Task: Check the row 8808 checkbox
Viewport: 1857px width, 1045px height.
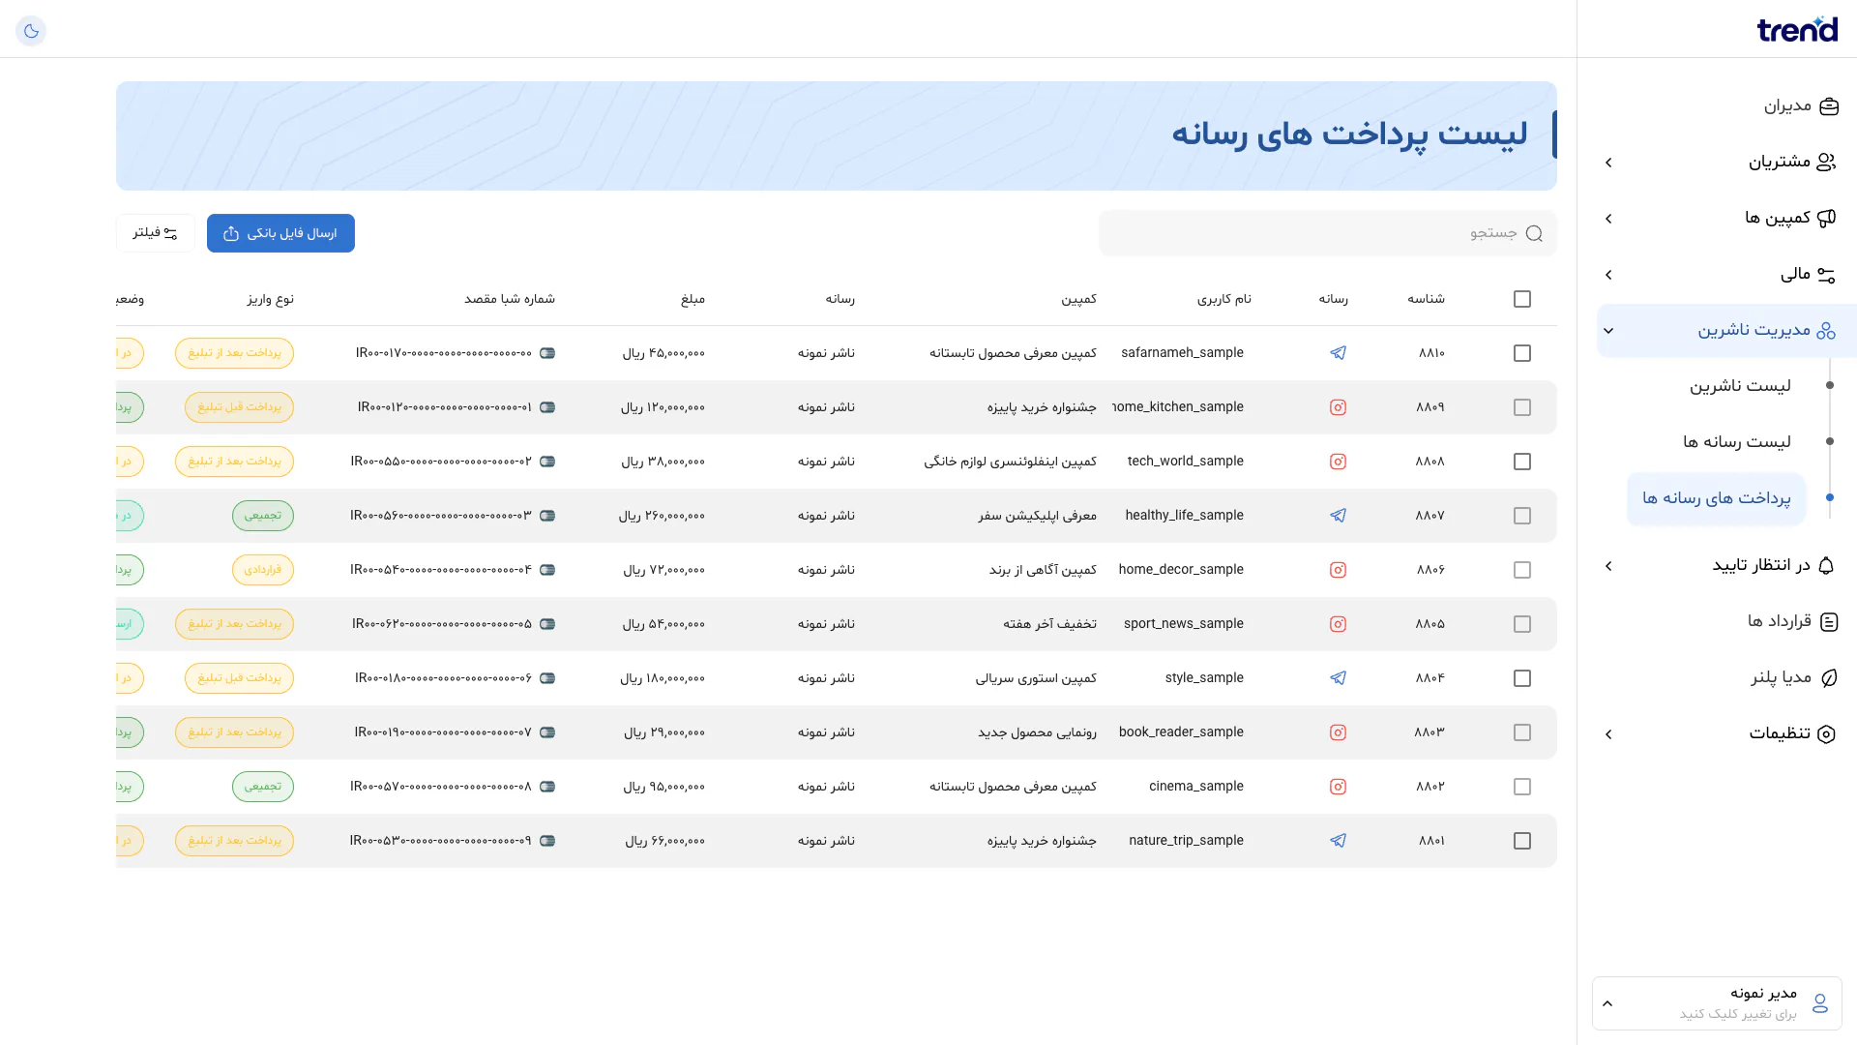Action: pos(1522,462)
